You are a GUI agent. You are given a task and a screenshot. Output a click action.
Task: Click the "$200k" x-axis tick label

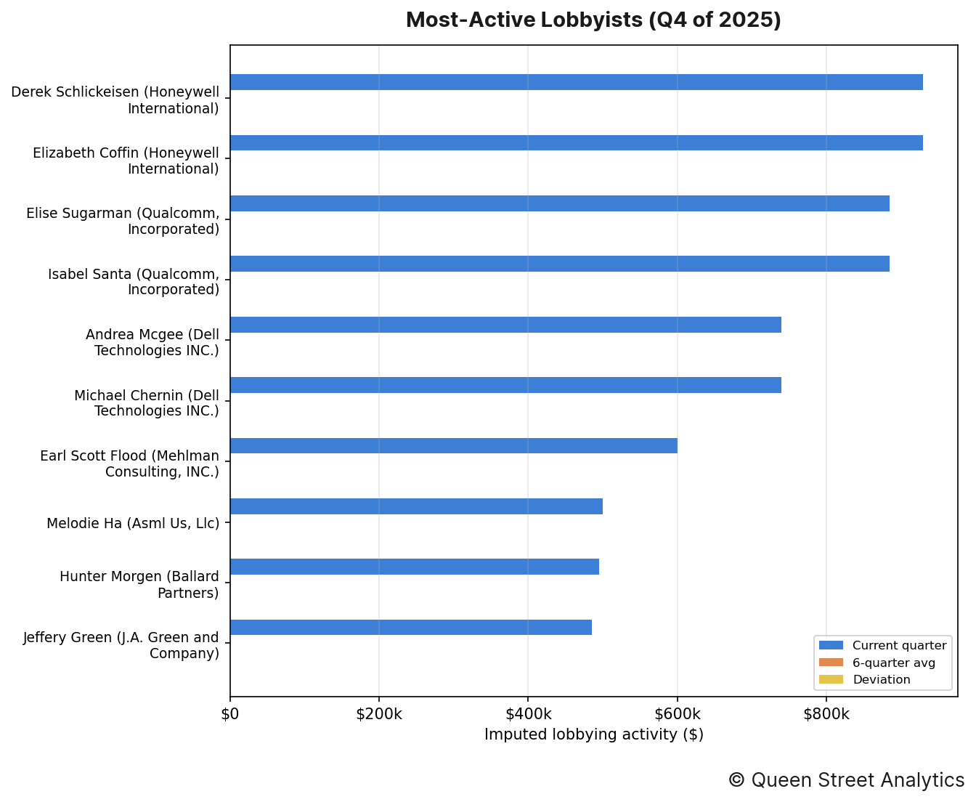click(379, 714)
